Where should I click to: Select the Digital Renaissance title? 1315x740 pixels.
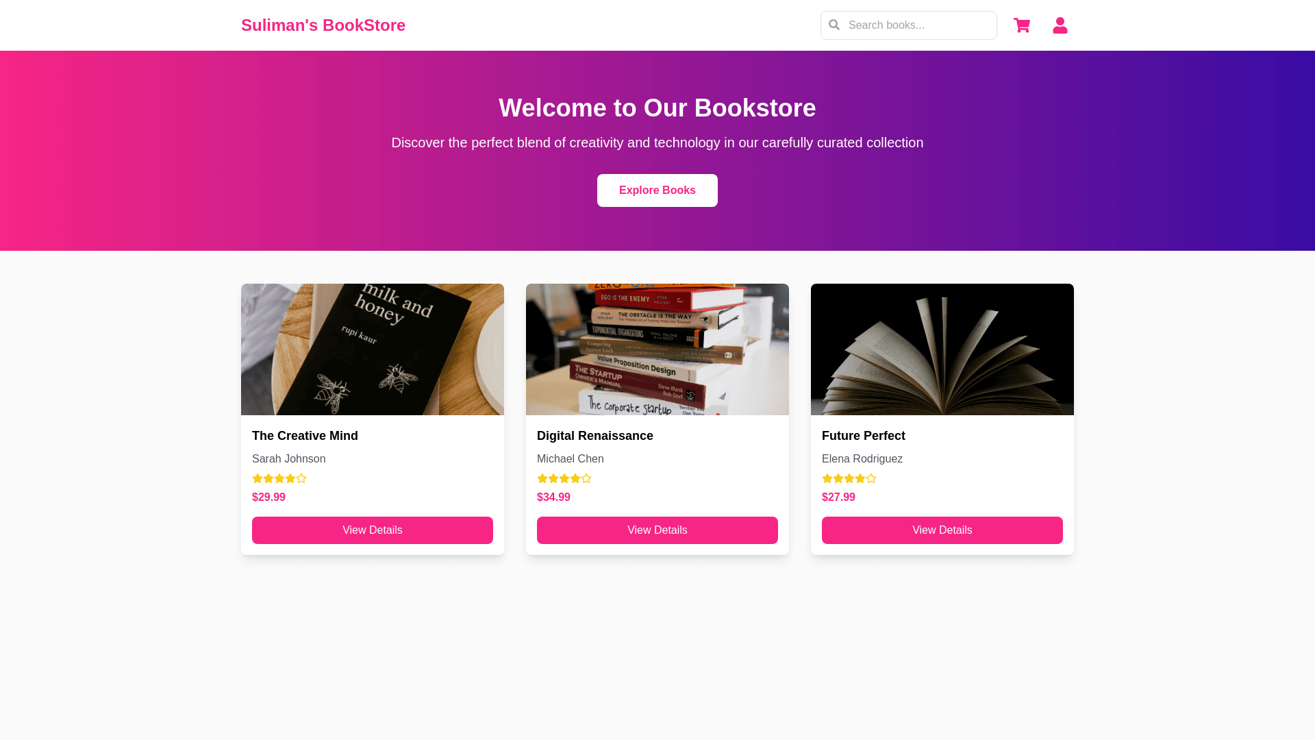pos(595,436)
